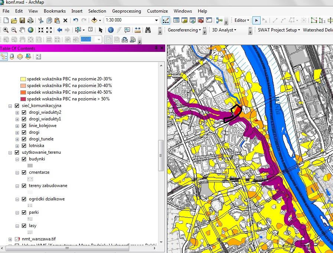Auto-hide the Table Of Contents pin
The image size is (333, 253).
[156, 48]
